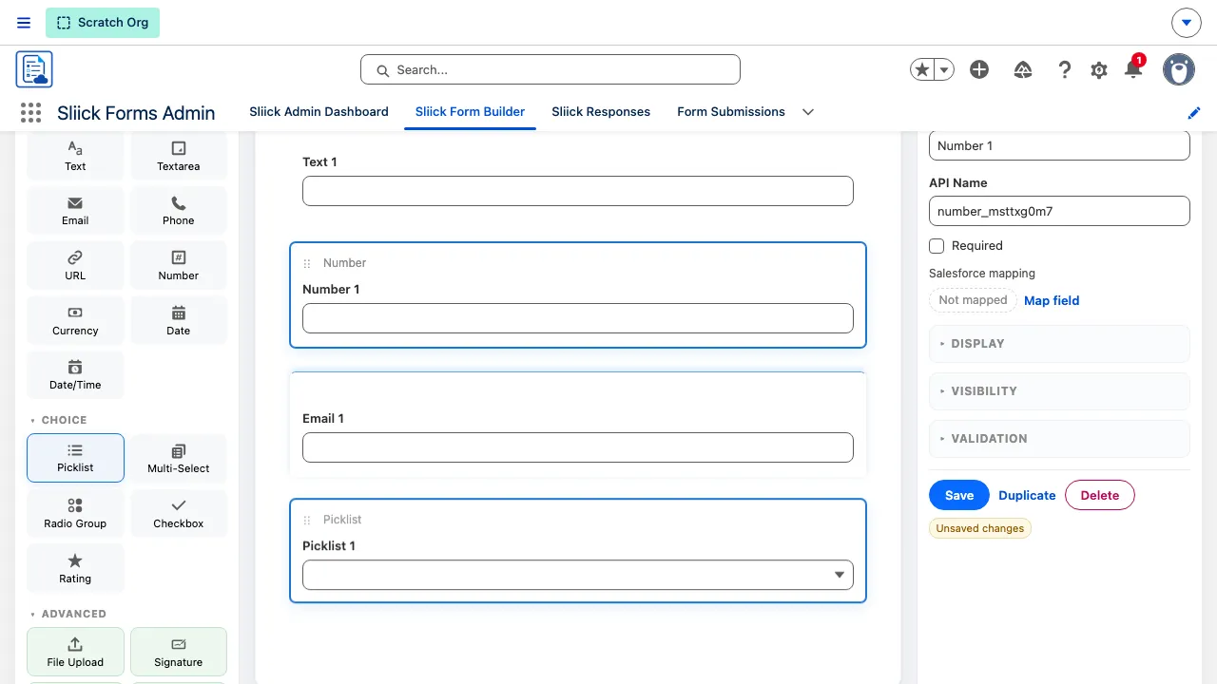Open the App Launcher grid
Viewport: 1217px width, 684px height.
30,113
